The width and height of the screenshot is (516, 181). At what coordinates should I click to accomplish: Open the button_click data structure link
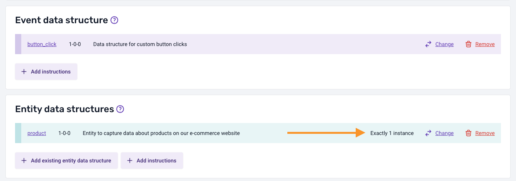(42, 44)
